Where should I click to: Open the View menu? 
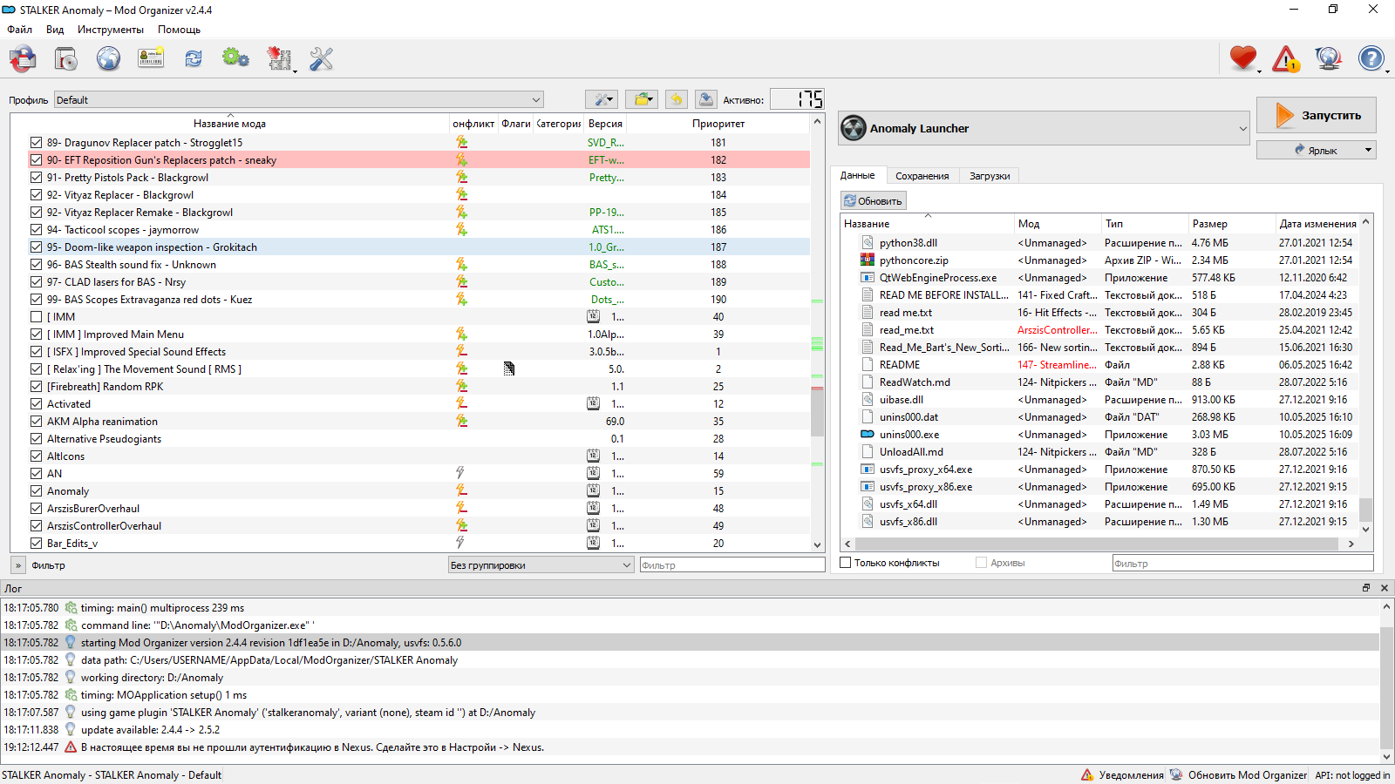pyautogui.click(x=55, y=29)
